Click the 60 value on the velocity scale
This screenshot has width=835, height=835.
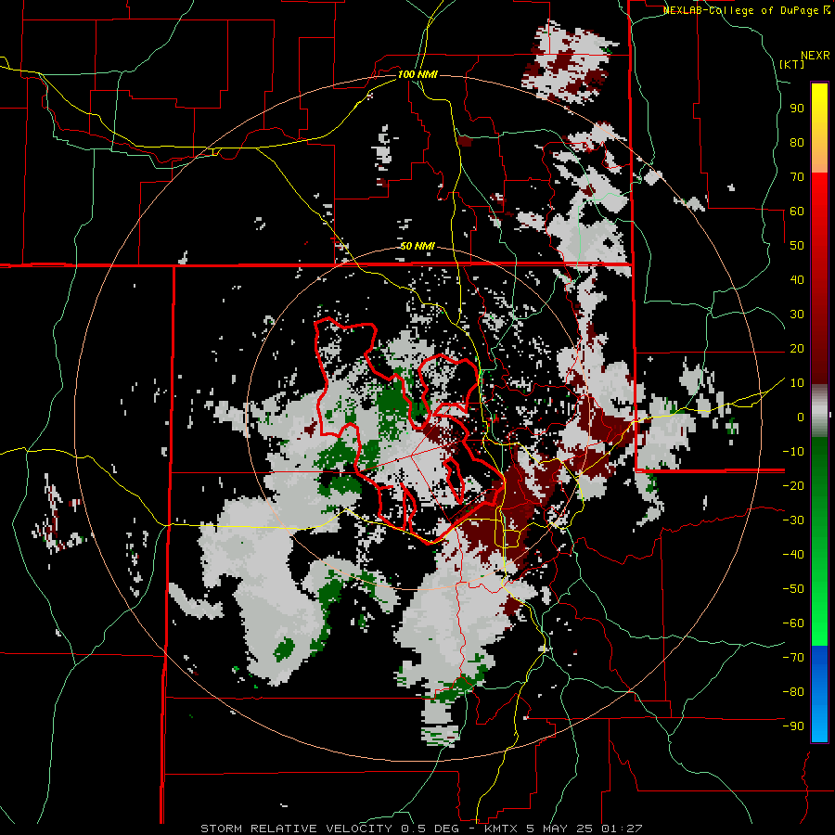(797, 212)
